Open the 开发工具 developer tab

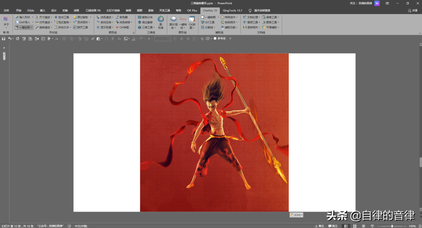[165, 11]
